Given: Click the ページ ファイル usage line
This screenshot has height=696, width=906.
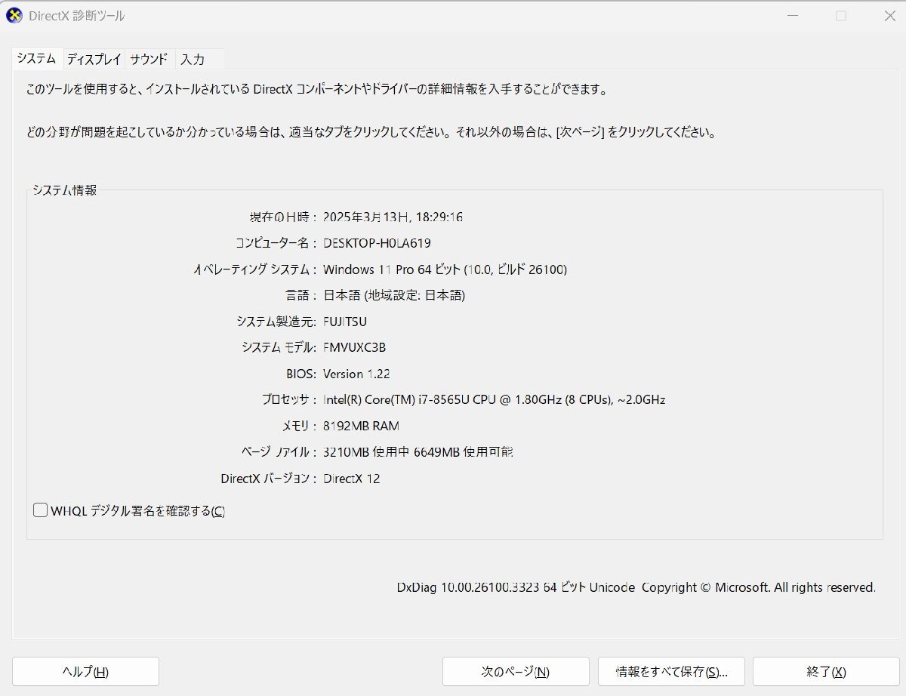Looking at the screenshot, I should tap(420, 451).
